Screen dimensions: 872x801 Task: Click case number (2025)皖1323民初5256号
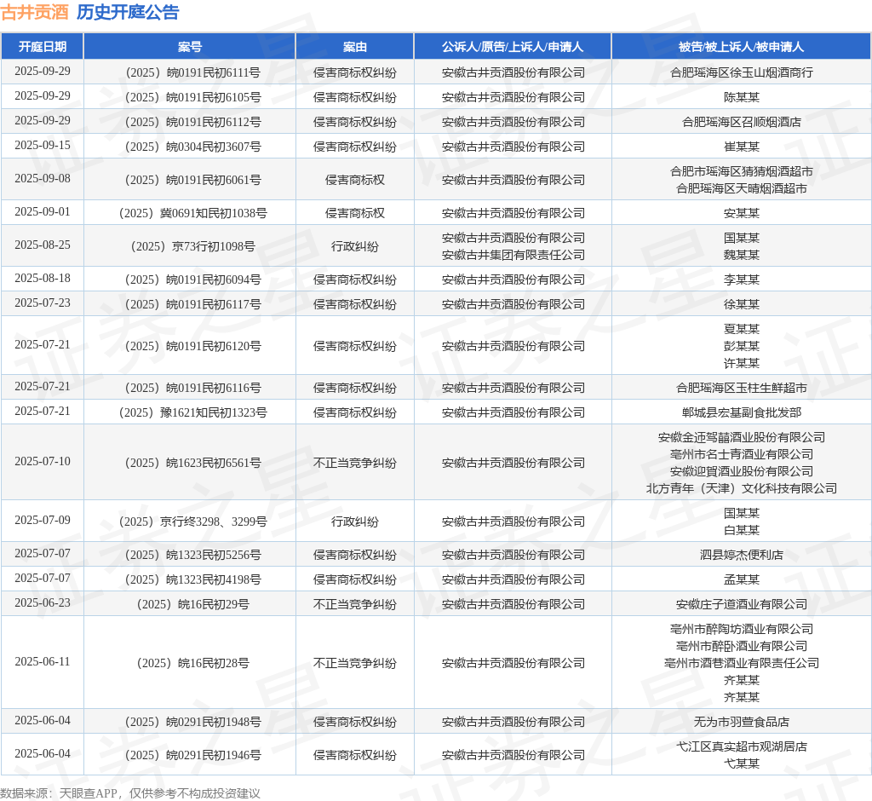193,555
